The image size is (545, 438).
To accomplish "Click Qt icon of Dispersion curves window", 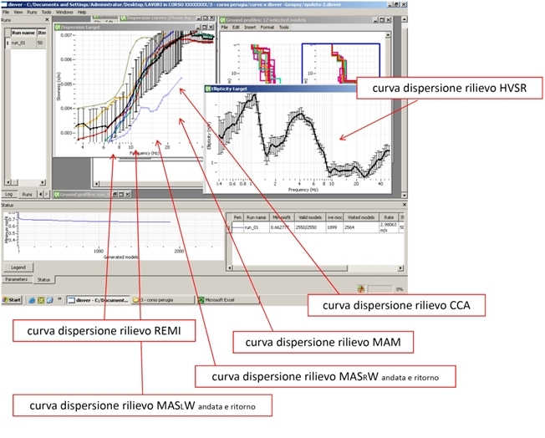I will click(x=123, y=18).
